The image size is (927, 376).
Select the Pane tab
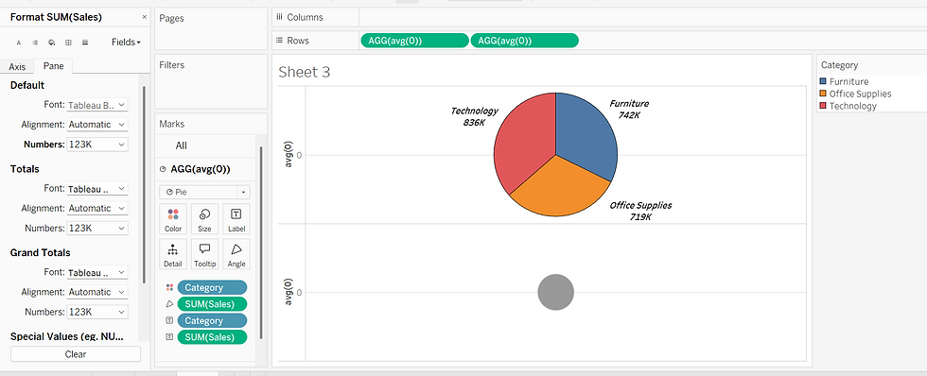pyautogui.click(x=53, y=66)
